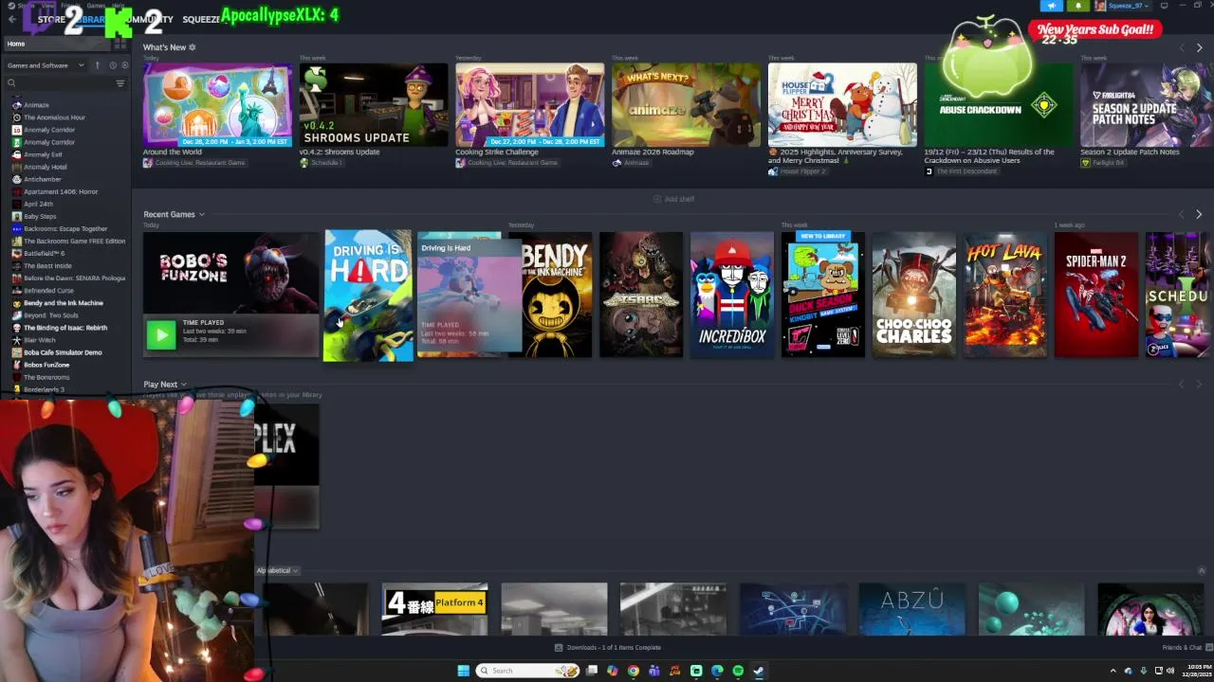Open Spotify from the taskbar

point(738,671)
